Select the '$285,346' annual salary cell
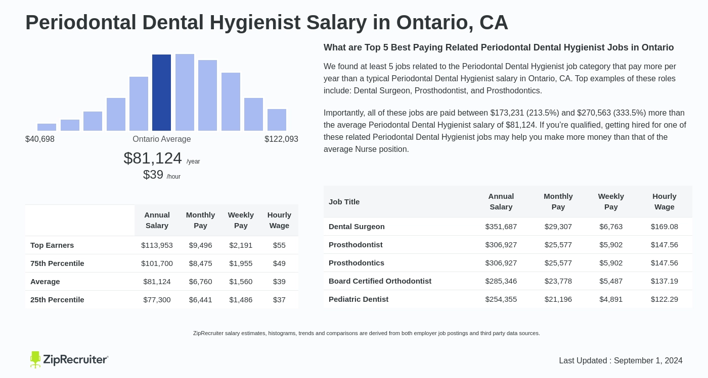The image size is (708, 378). 501,281
